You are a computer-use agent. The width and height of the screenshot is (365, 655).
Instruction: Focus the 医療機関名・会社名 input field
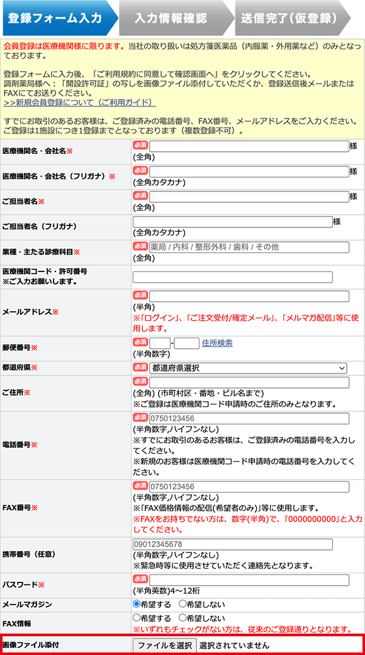pyautogui.click(x=249, y=146)
